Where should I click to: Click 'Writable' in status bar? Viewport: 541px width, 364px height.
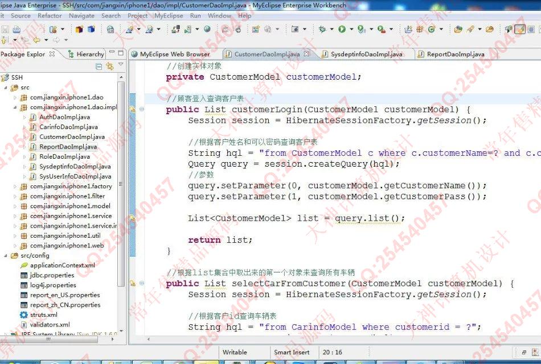235,352
